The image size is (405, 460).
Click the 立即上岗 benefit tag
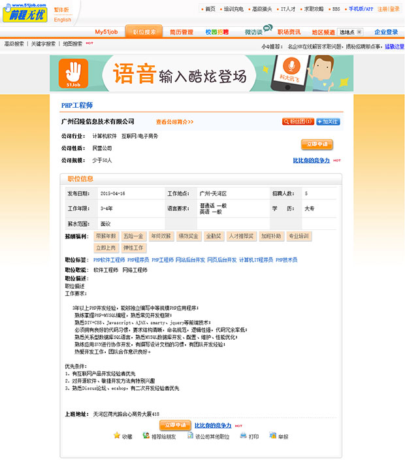coord(106,248)
